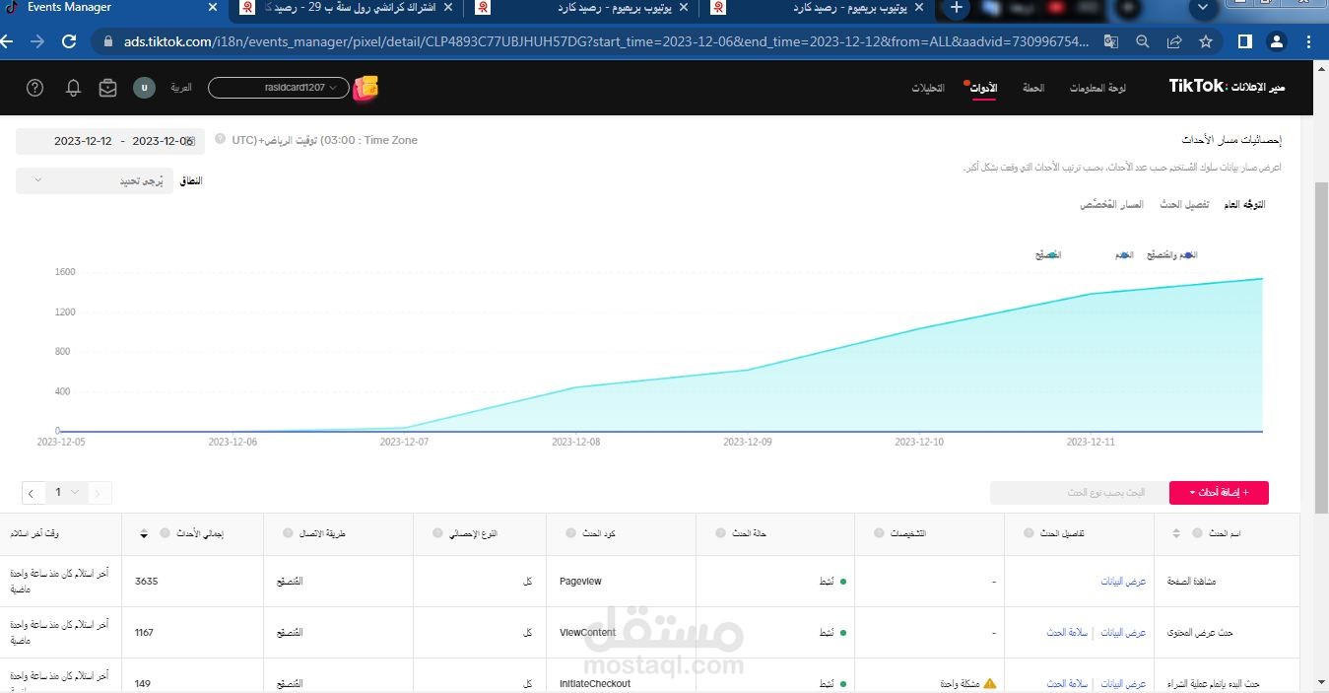This screenshot has height=693, width=1329.
Task: Click info icon on كود الحدث column
Action: pos(572,533)
